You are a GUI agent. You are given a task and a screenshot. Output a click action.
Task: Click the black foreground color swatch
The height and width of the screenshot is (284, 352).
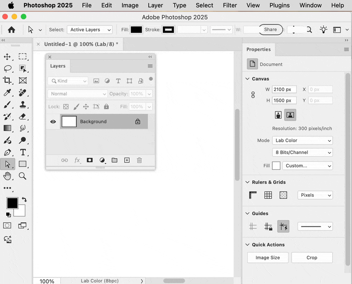12,203
